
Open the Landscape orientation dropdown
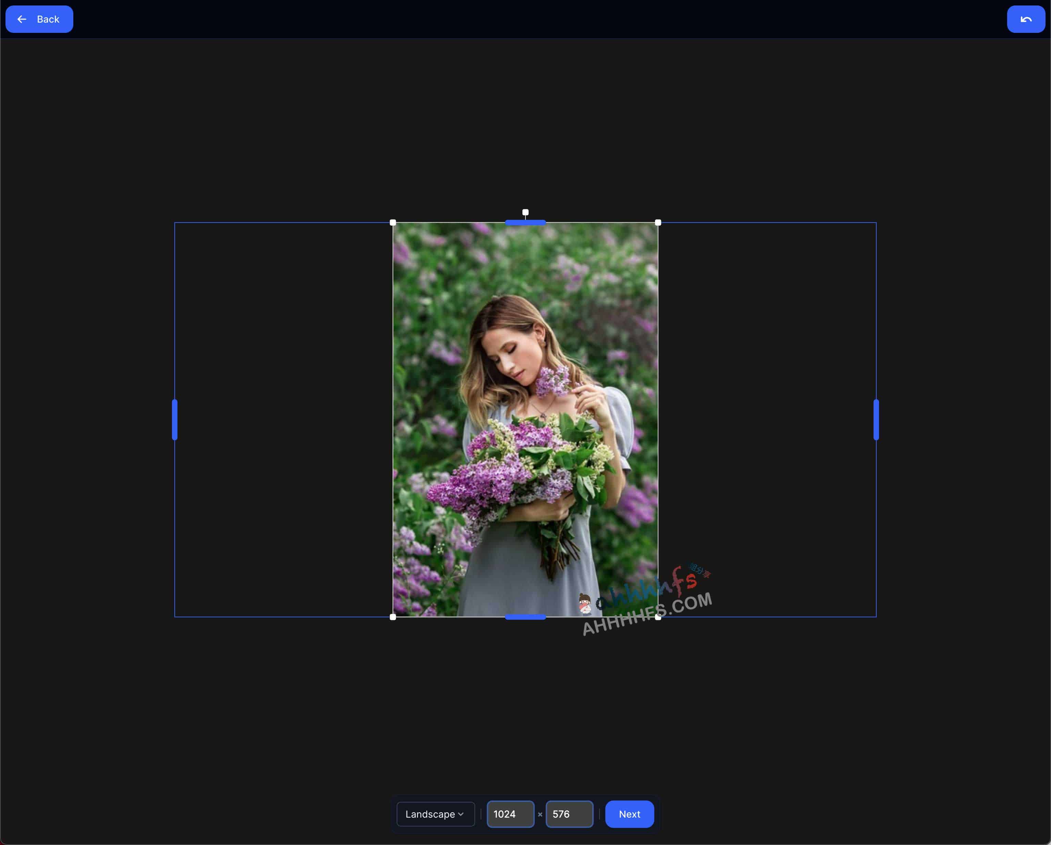435,814
